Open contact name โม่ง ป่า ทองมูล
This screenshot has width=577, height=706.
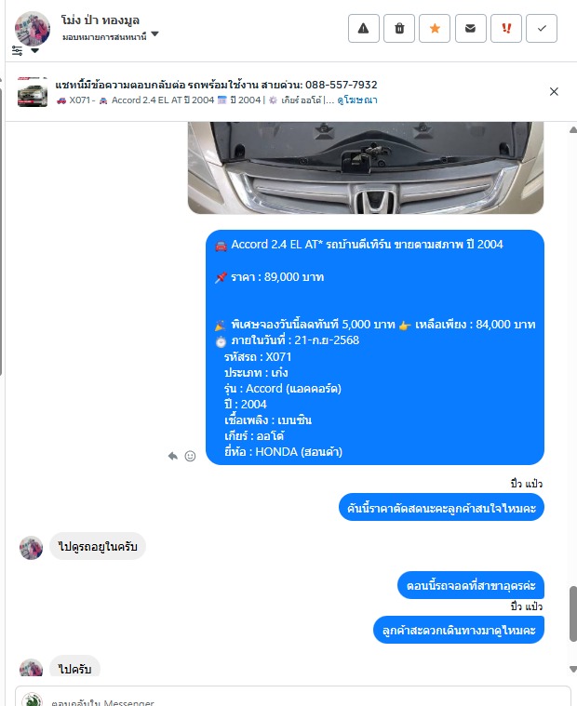click(100, 20)
